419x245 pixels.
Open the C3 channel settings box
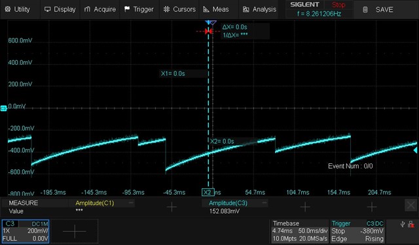(x=26, y=231)
